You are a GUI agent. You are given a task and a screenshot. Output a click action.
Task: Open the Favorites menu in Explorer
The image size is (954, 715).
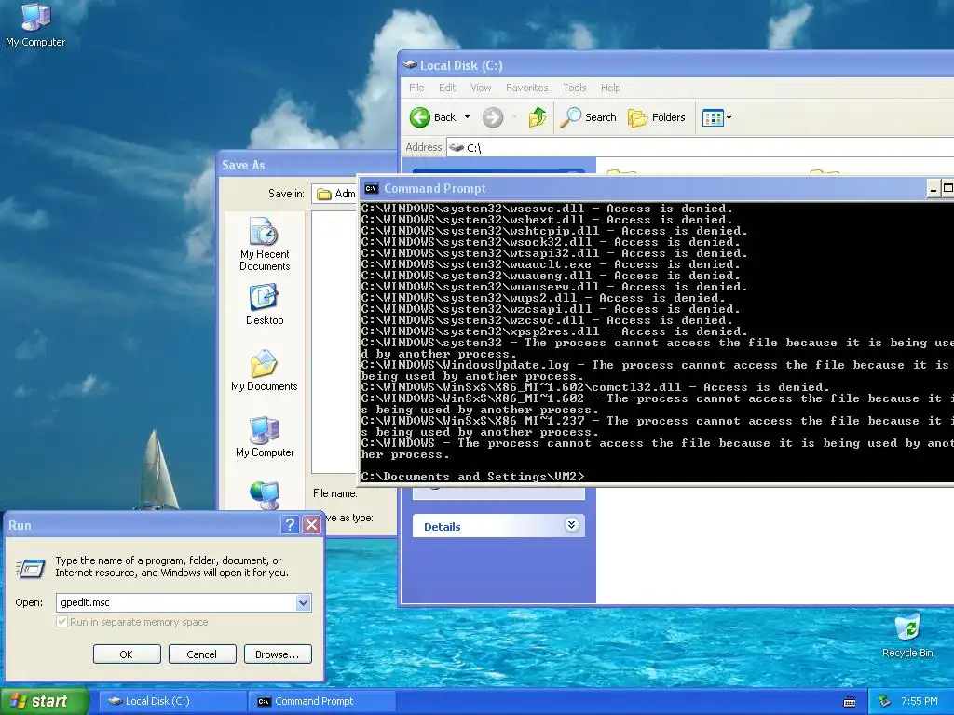click(527, 88)
